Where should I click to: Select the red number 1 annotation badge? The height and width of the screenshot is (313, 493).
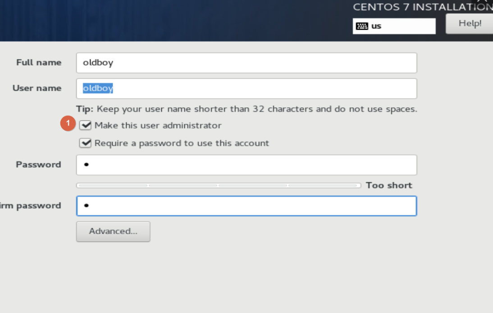[68, 123]
